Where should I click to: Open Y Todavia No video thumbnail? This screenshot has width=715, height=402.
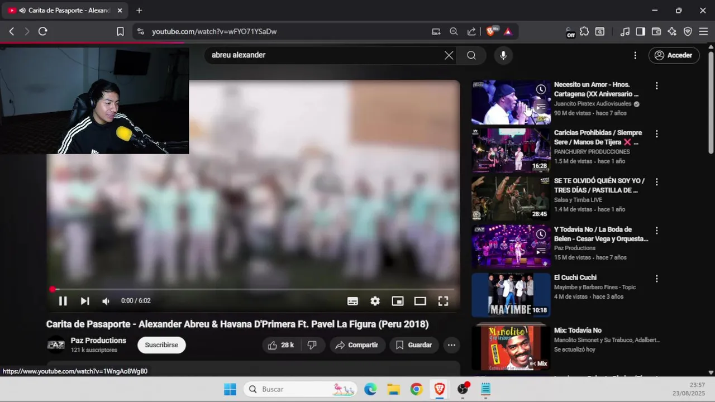pos(511,247)
